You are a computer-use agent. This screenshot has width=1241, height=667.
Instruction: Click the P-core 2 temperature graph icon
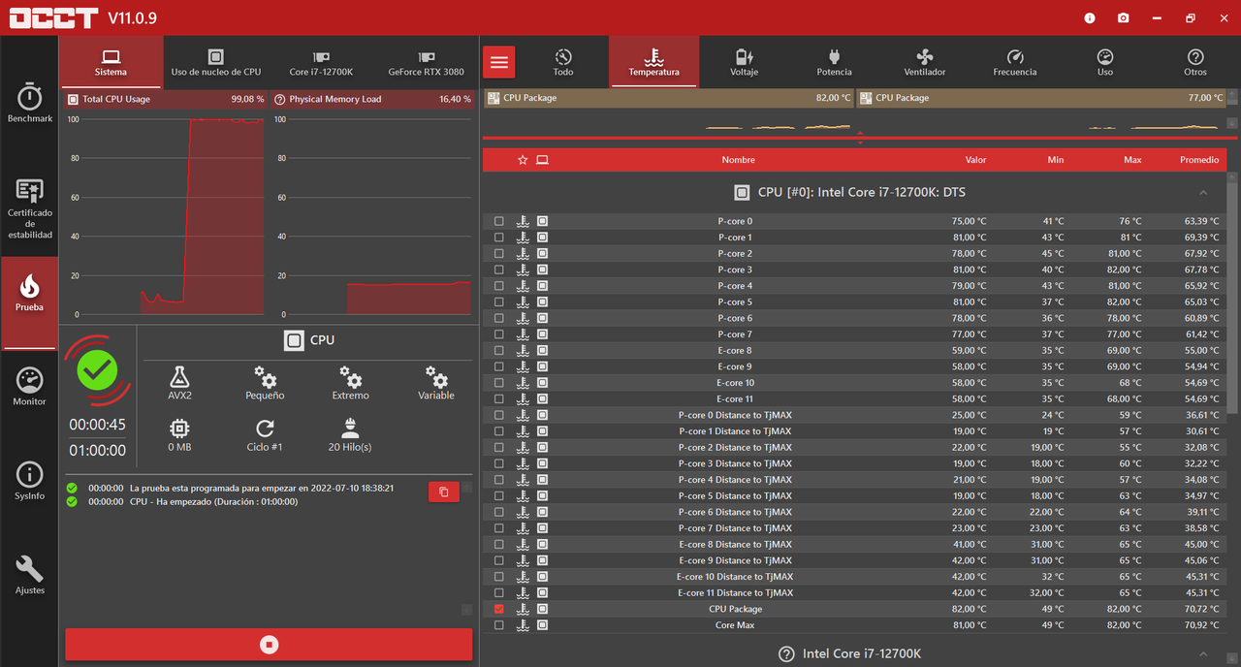(523, 253)
